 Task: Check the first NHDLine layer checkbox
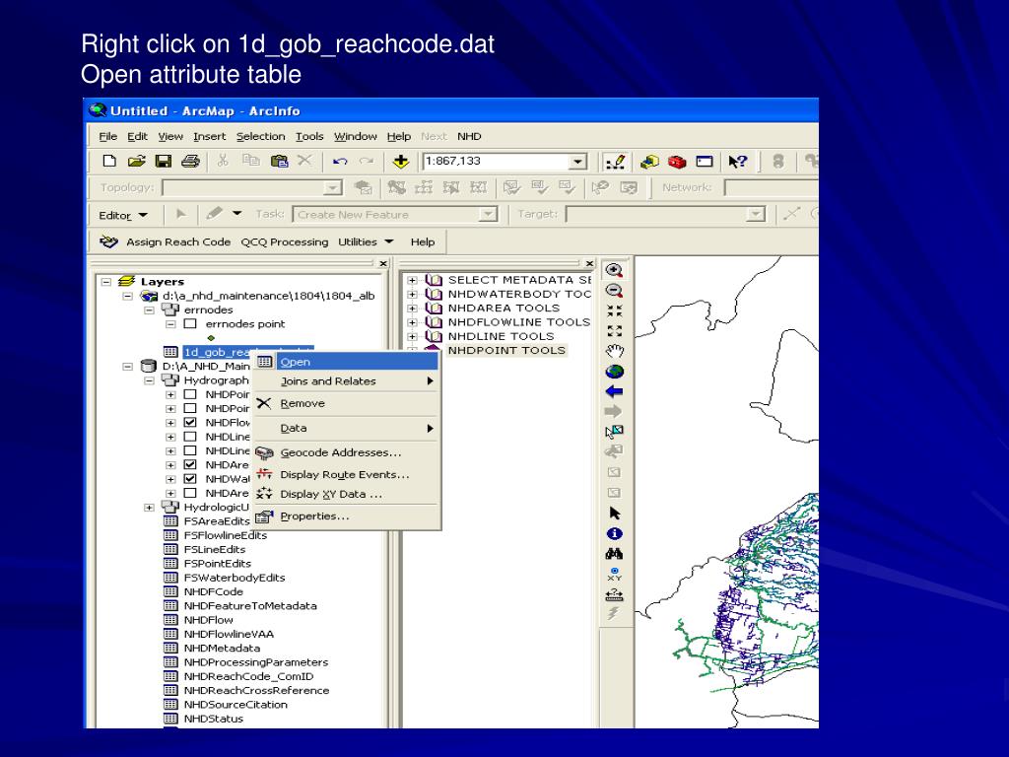(190, 437)
